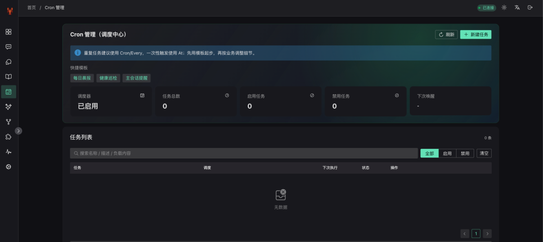Viewport: 543px width, 242px height.
Task: Select page 1 in pagination
Action: coord(476,233)
